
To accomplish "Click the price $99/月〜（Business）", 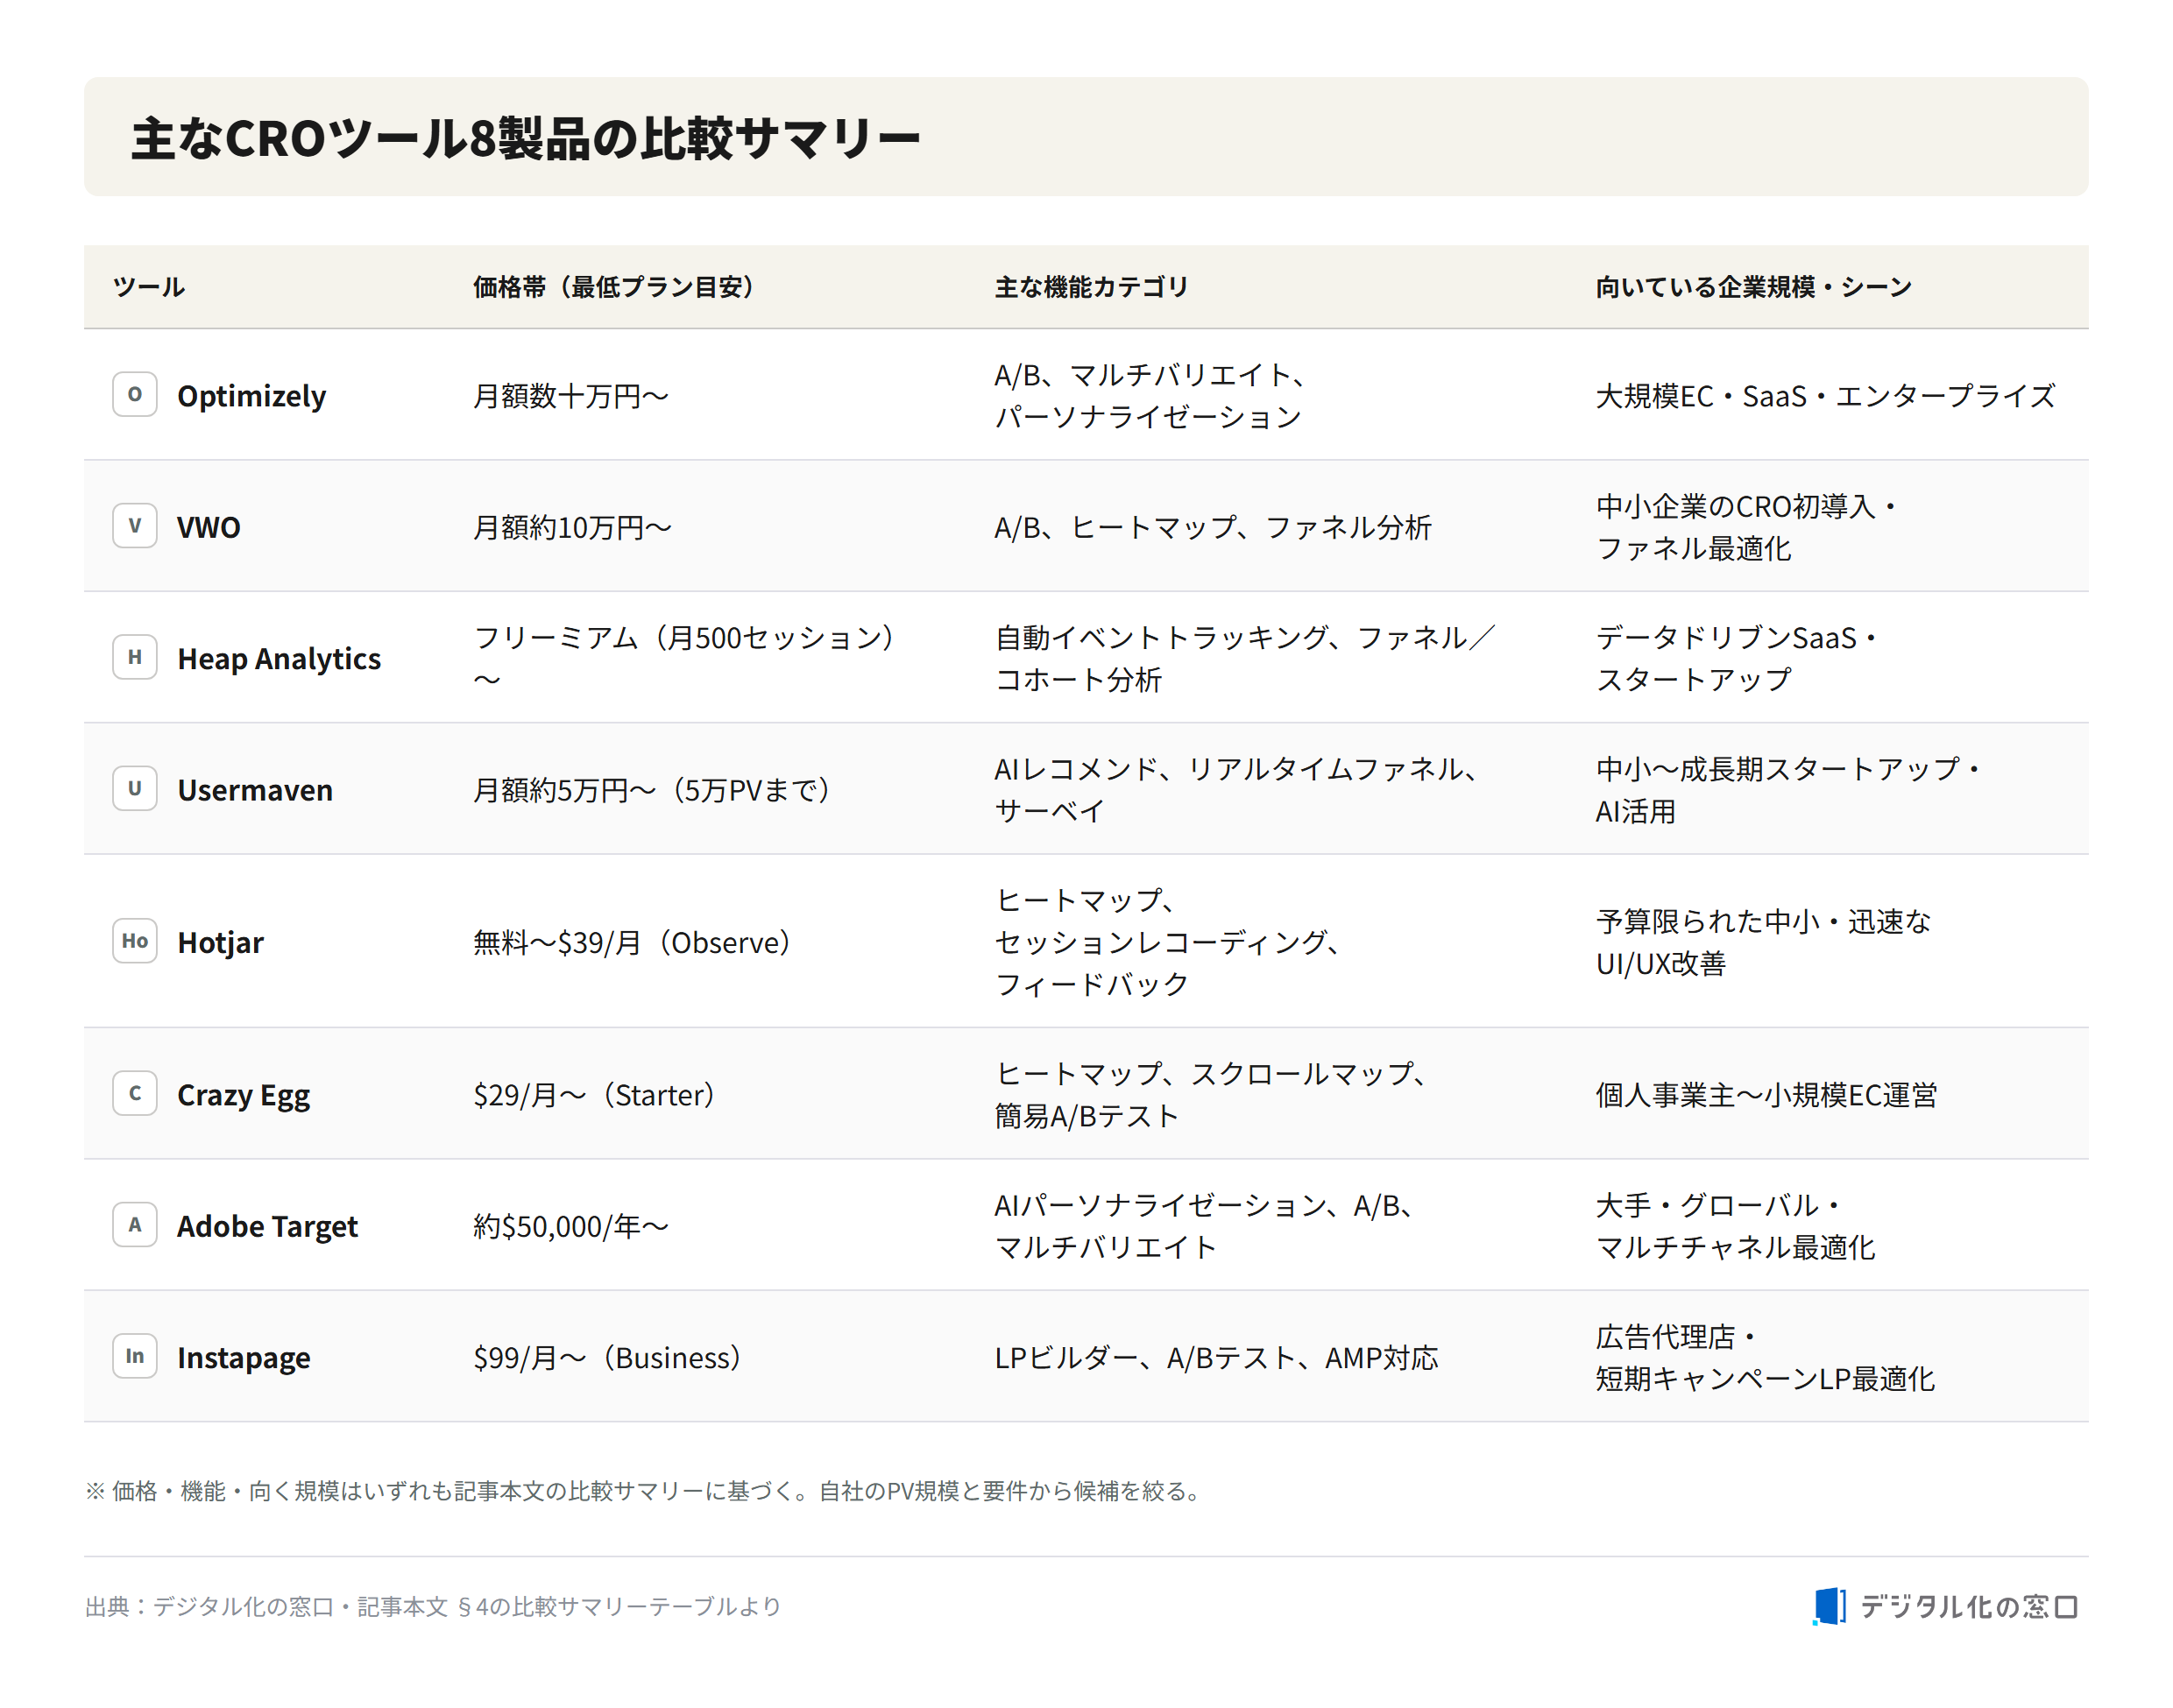I will point(607,1358).
